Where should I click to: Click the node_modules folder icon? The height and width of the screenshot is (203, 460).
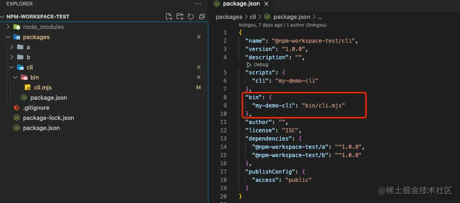(x=17, y=27)
